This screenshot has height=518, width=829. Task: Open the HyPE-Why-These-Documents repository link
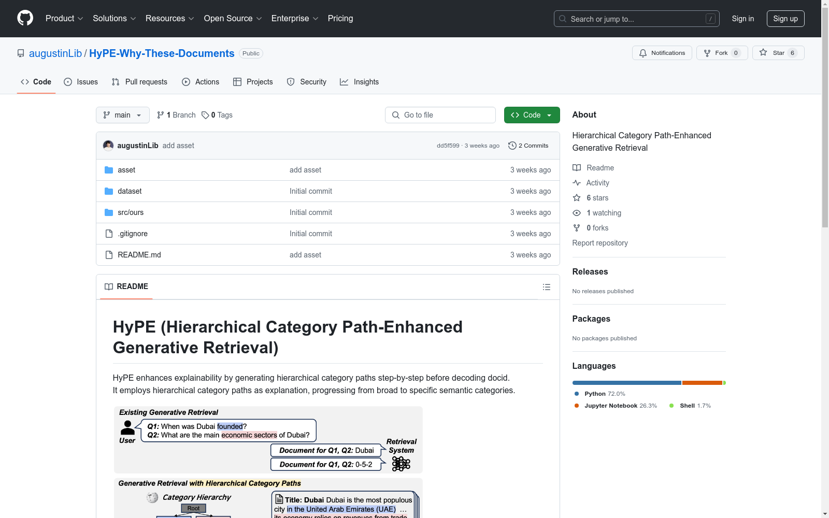point(162,53)
